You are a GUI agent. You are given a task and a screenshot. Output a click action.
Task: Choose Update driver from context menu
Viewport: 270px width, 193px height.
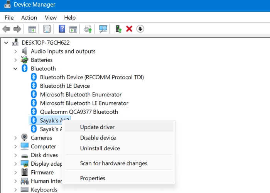[x=119, y=127]
